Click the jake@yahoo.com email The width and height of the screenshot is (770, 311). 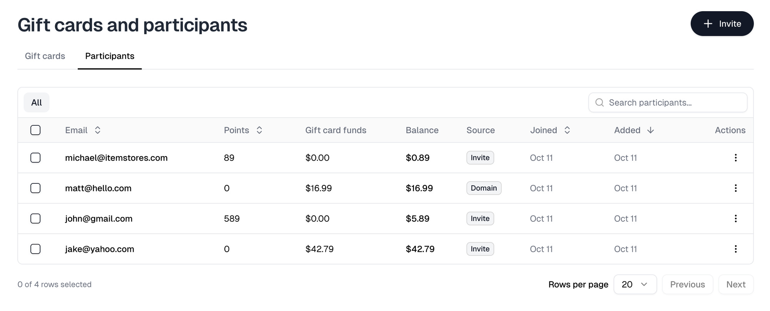click(x=100, y=249)
